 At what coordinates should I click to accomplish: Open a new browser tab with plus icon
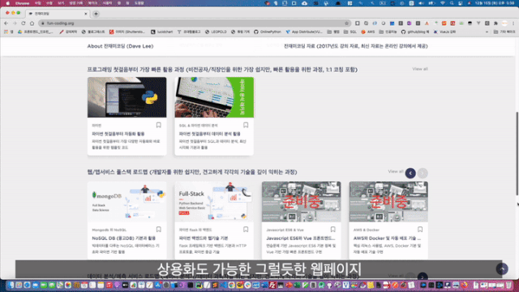click(x=96, y=14)
